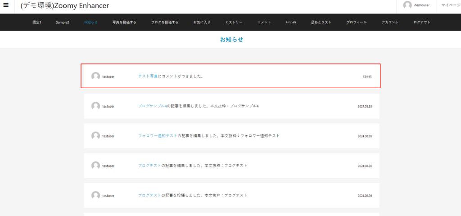
Task: Open the hamburger menu icon
Action: coord(6,5)
